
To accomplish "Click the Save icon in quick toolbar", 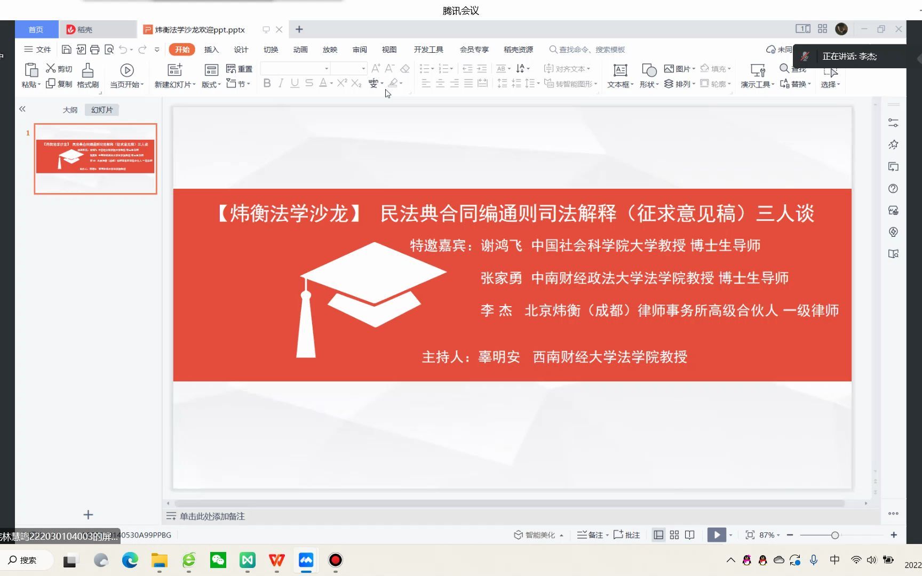I will click(x=67, y=50).
